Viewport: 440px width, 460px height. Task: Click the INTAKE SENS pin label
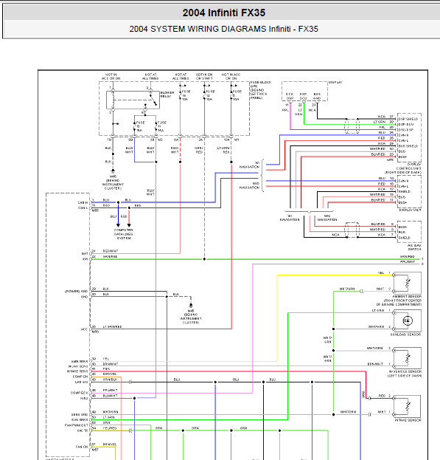[x=77, y=371]
